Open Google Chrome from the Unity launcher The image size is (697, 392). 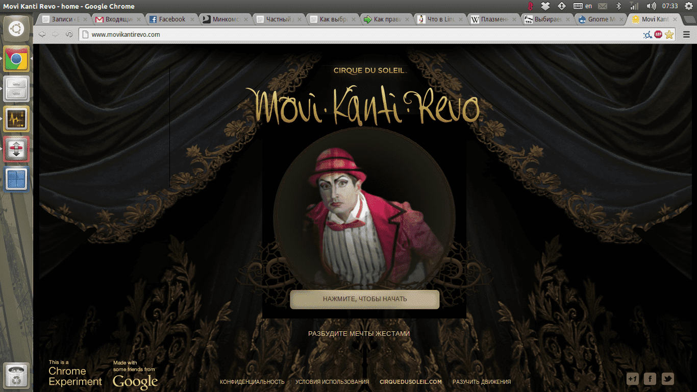coord(16,59)
